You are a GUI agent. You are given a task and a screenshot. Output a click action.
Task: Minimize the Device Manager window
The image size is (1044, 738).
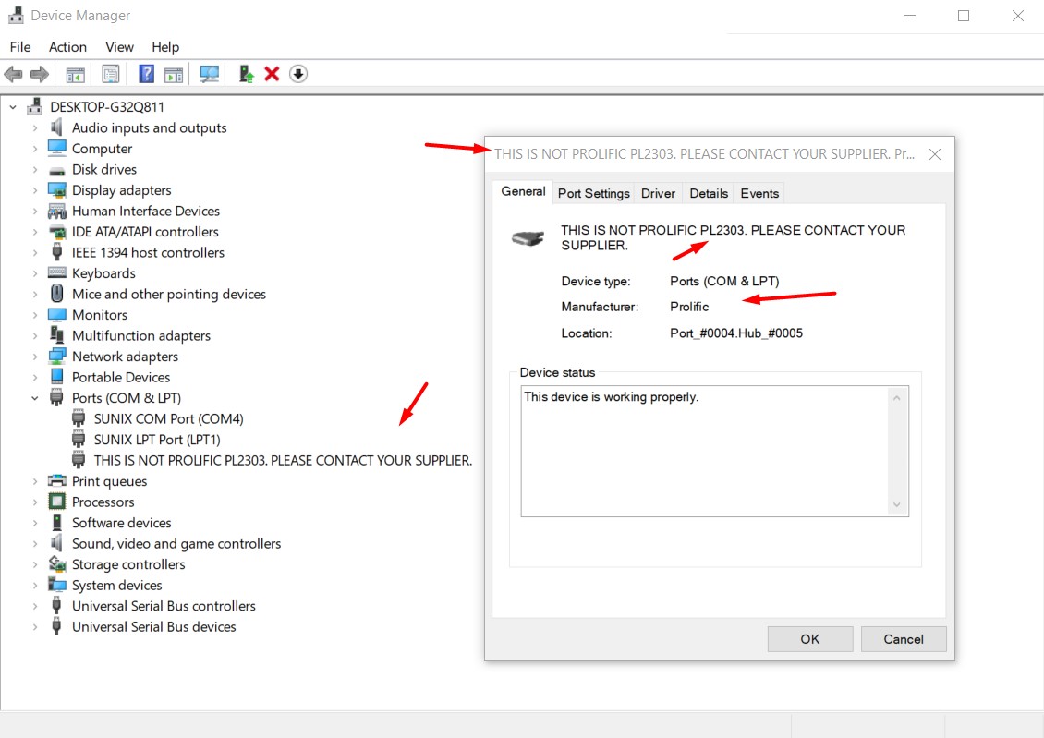(x=909, y=16)
